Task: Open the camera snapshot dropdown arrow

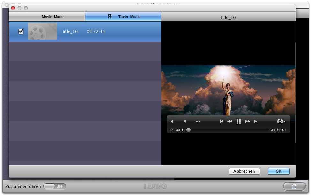Action: tap(284, 122)
